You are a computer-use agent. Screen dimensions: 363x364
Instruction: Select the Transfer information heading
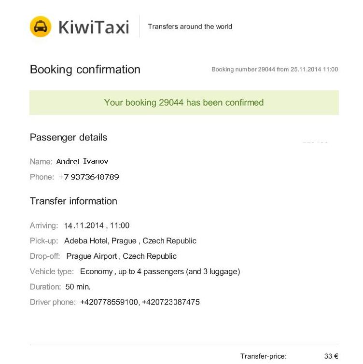click(73, 201)
